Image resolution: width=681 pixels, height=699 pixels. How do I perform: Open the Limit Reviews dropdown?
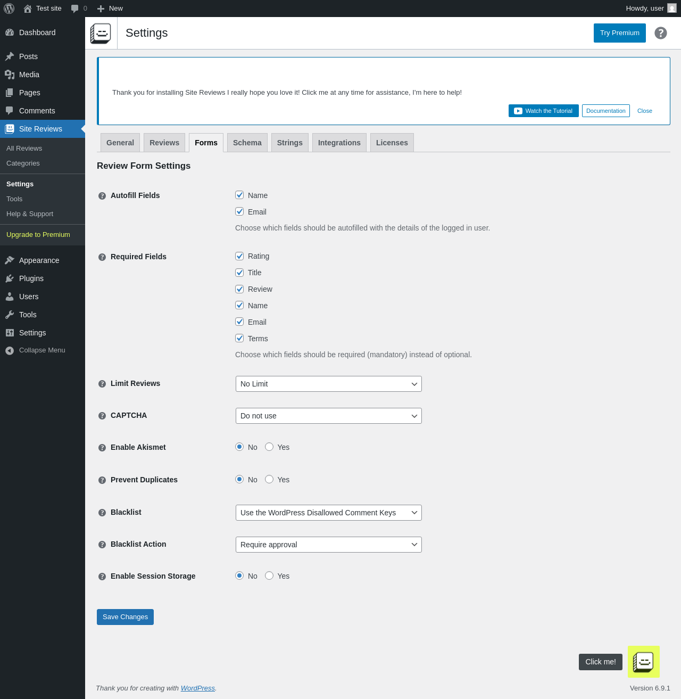(x=329, y=384)
